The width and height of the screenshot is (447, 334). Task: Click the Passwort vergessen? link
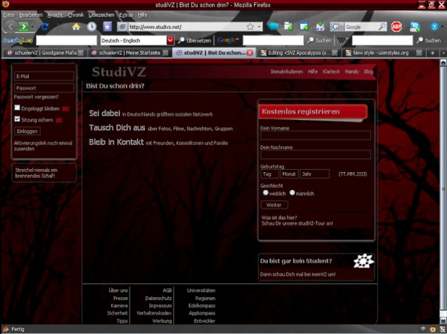tap(36, 97)
